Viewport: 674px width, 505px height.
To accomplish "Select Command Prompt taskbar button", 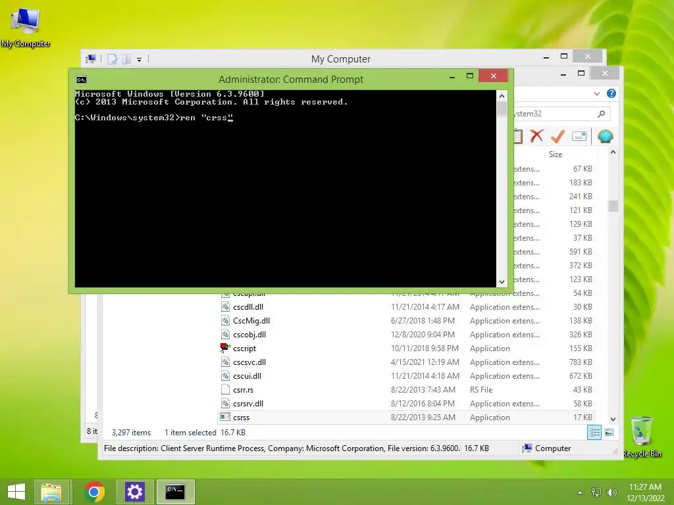I will click(x=175, y=492).
